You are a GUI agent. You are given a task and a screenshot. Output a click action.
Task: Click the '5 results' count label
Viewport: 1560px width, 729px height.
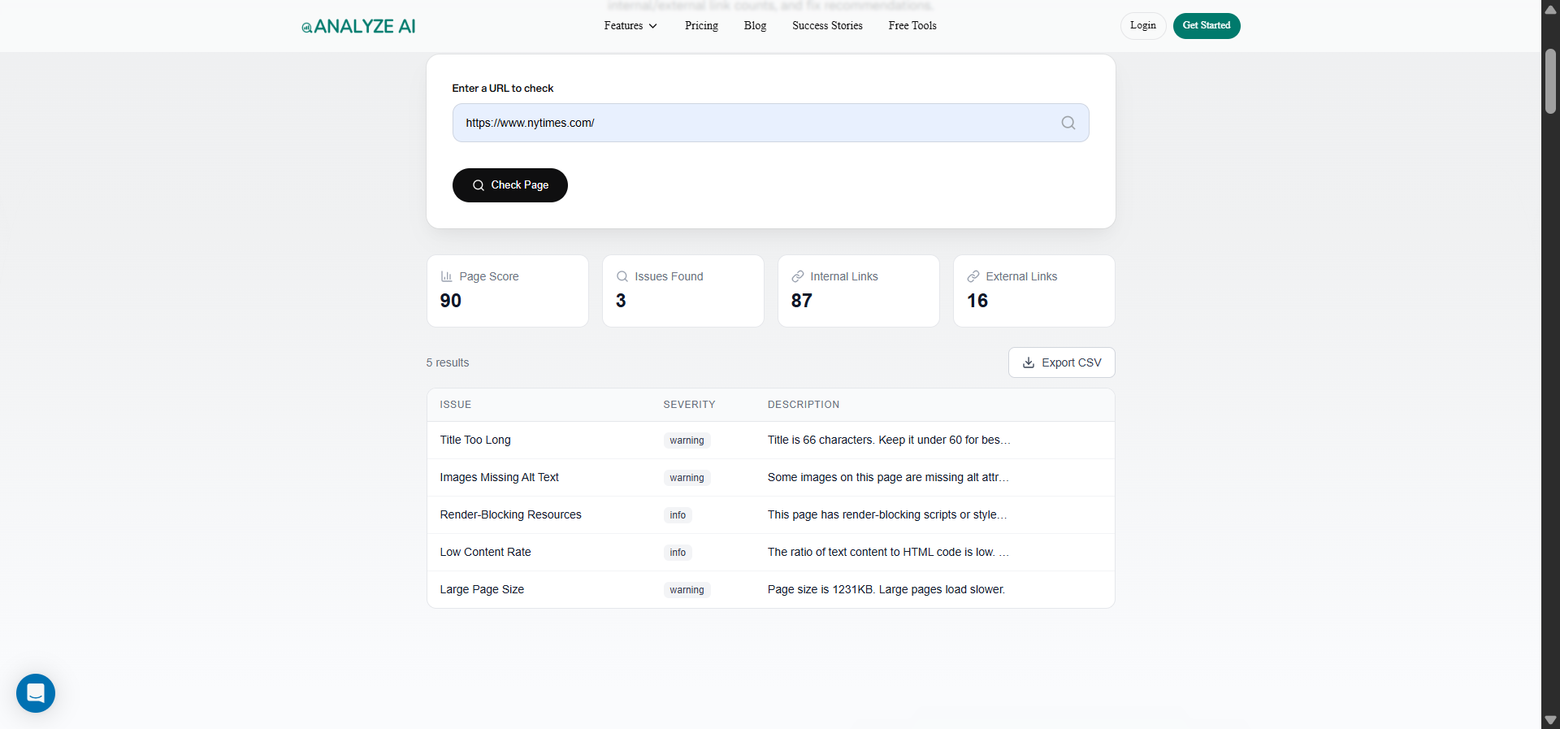coord(448,362)
